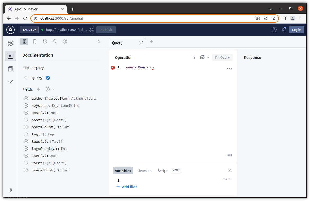Click the Publish button
Viewport: 310px width, 201px height.
click(106, 30)
